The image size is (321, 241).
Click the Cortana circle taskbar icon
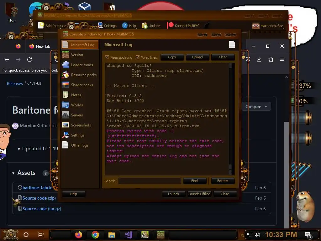pos(26,235)
